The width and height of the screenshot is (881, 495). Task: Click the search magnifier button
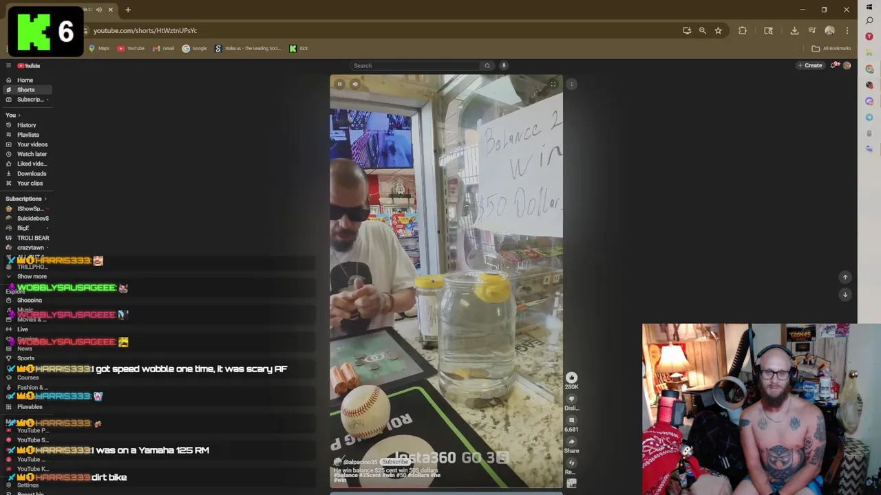coord(487,66)
